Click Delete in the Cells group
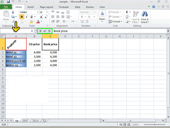170x128 pixels. pyautogui.click(x=115, y=17)
